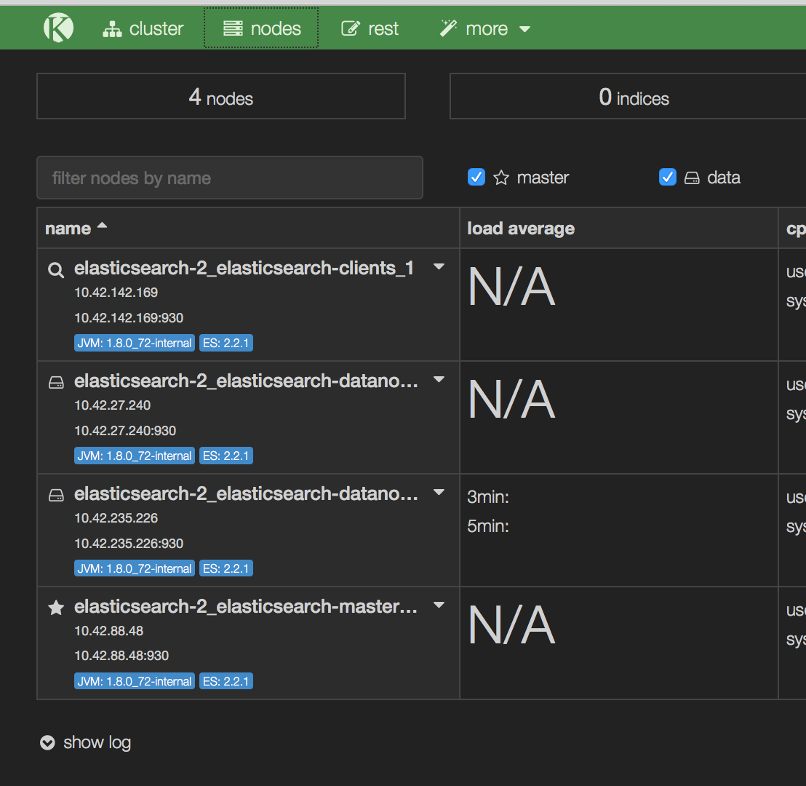Click the magnifier icon on clients_1 node
The image size is (806, 786).
point(56,270)
